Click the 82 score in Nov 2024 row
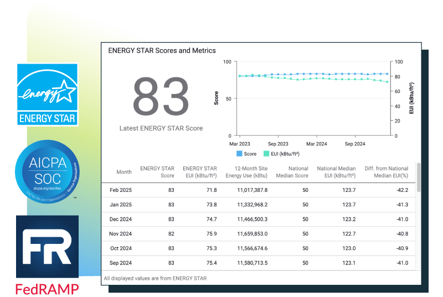This screenshot has height=297, width=443. click(x=171, y=234)
